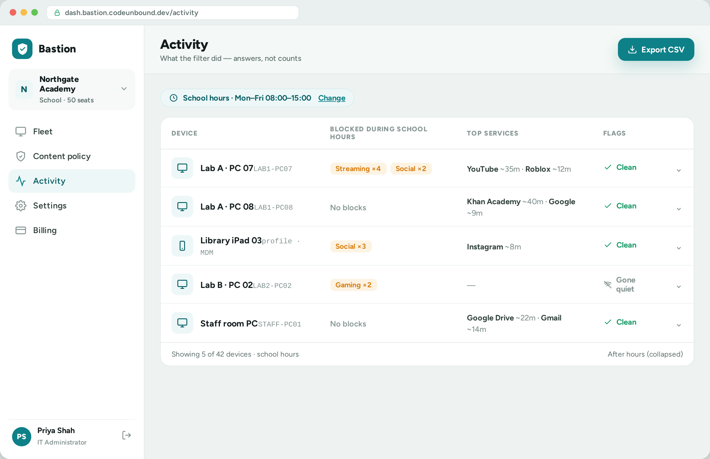
Task: Click the Clean checkmark for Library iPad 03
Action: 608,245
